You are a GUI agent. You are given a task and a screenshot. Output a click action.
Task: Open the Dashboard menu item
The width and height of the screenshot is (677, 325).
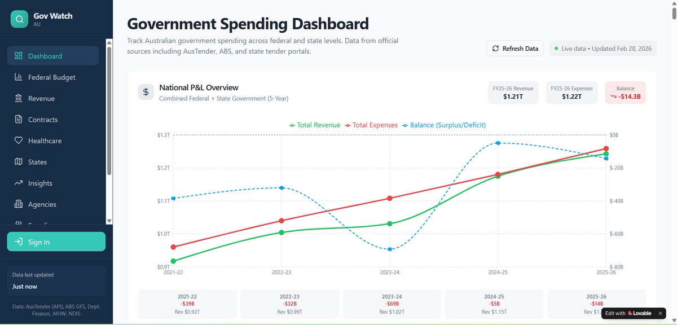pos(53,56)
